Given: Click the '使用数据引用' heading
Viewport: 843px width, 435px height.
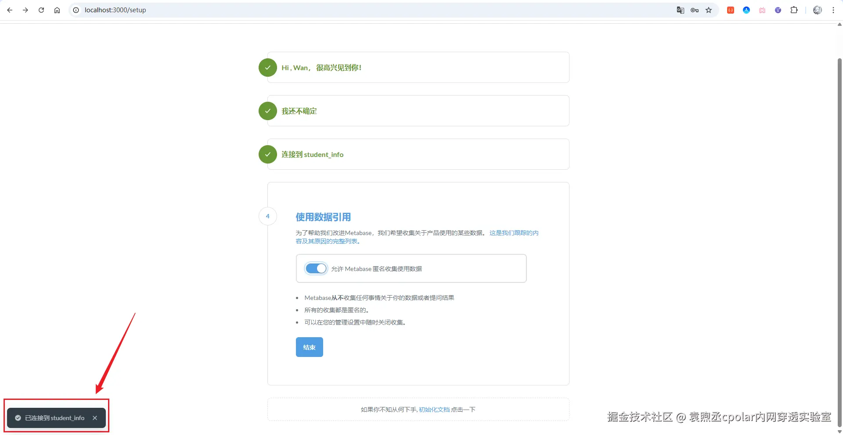Looking at the screenshot, I should tap(323, 217).
